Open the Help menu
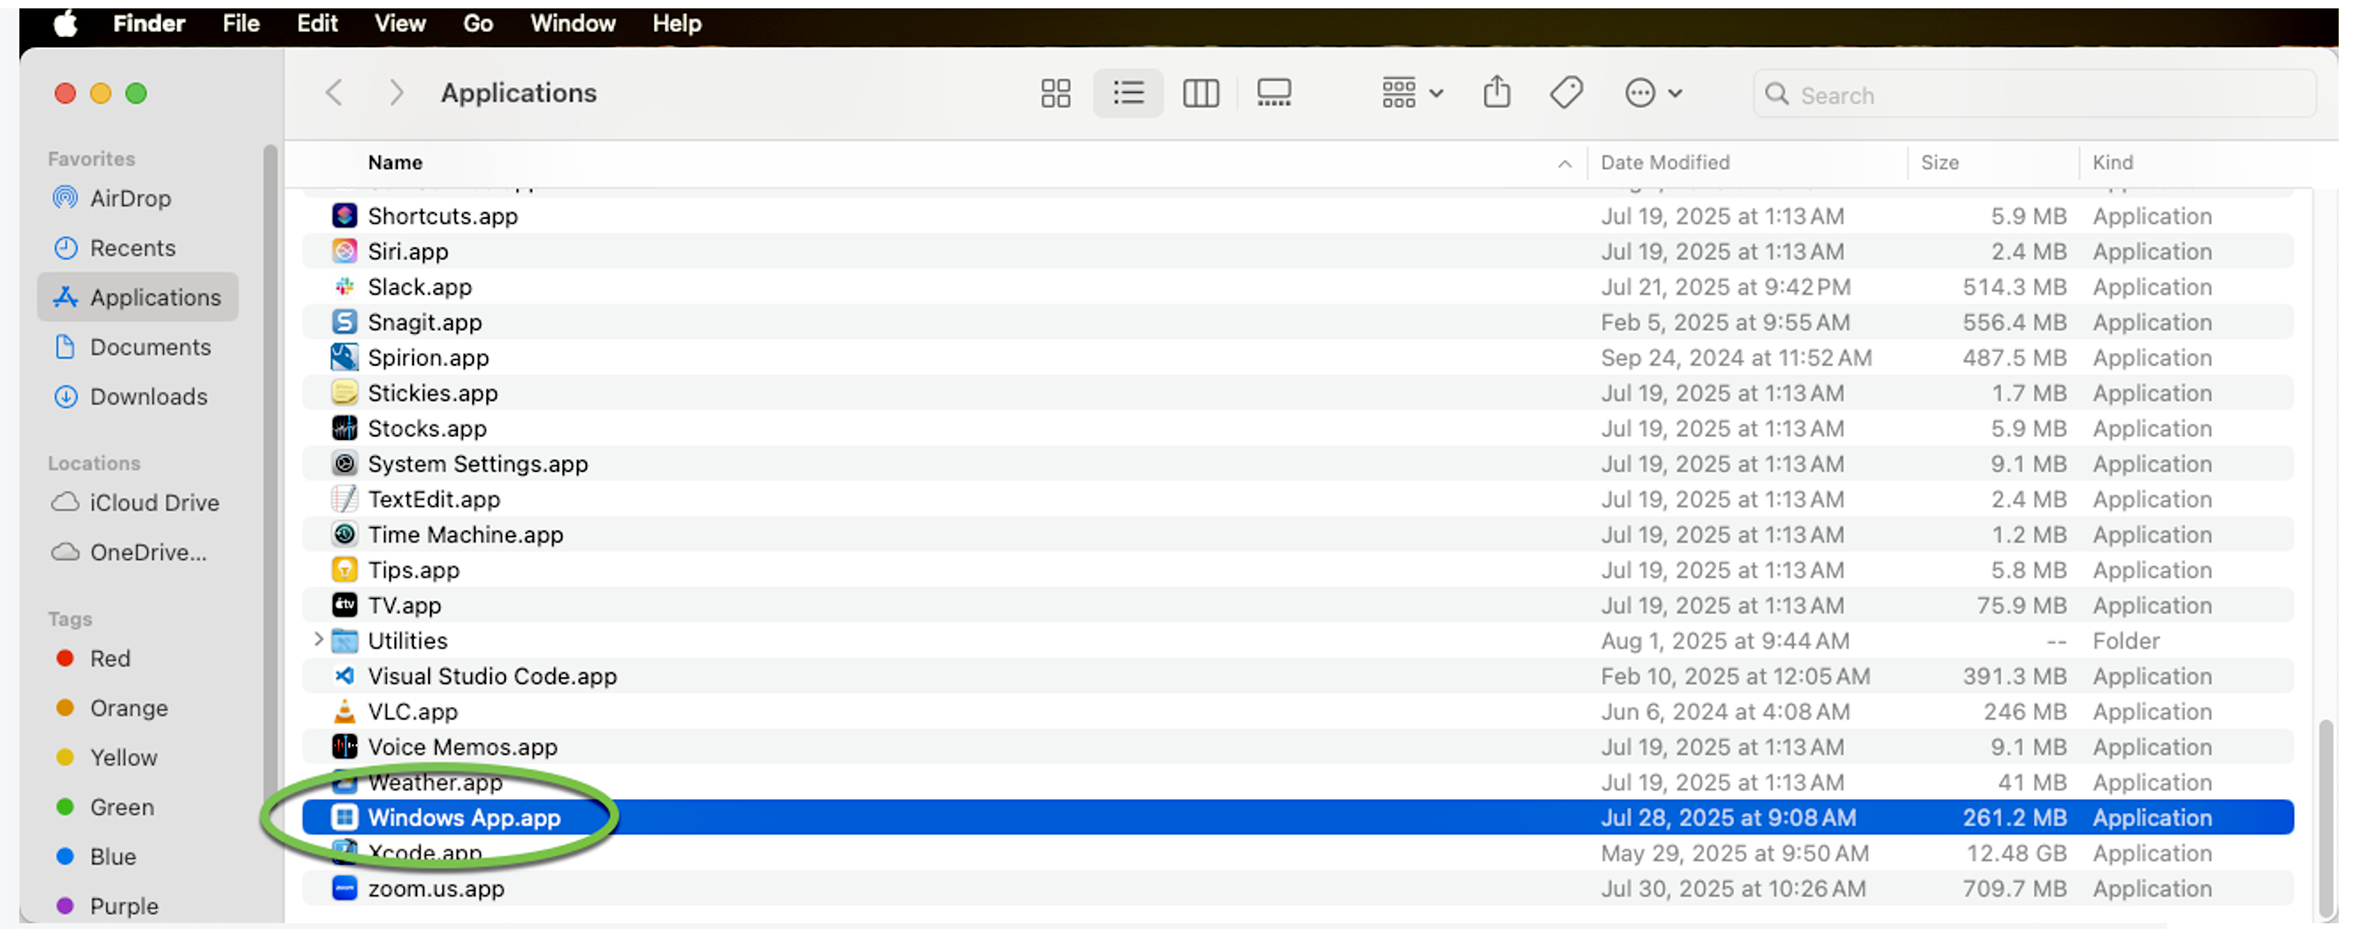 677,23
